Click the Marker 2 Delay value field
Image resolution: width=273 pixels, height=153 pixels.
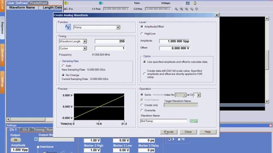(147, 150)
